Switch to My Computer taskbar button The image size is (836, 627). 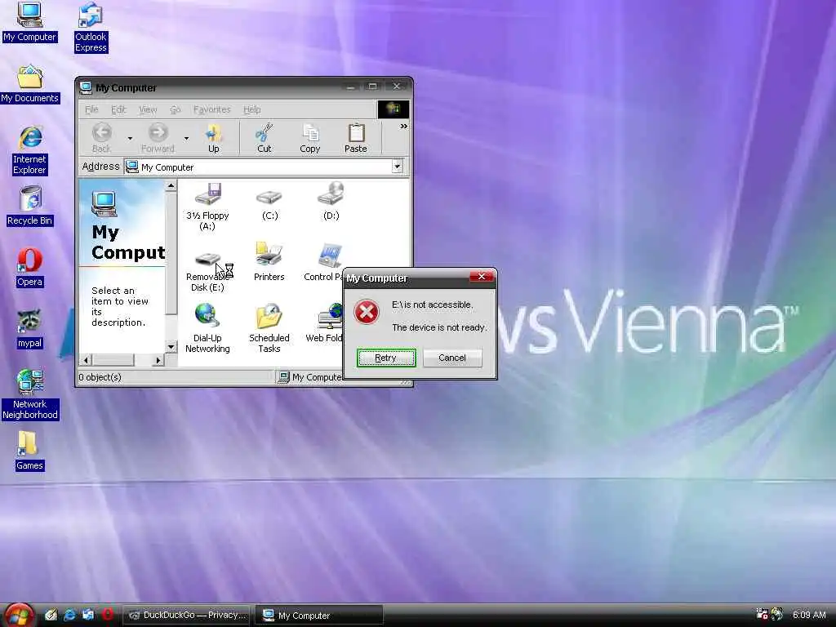point(319,615)
